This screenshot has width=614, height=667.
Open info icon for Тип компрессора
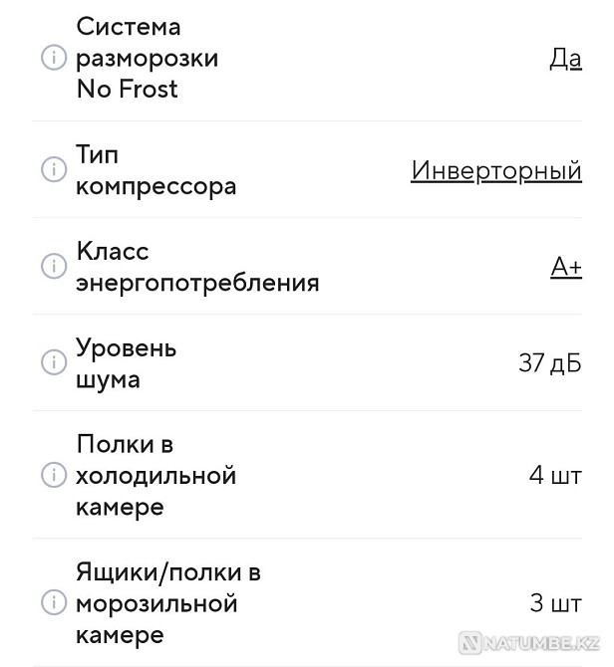53,170
